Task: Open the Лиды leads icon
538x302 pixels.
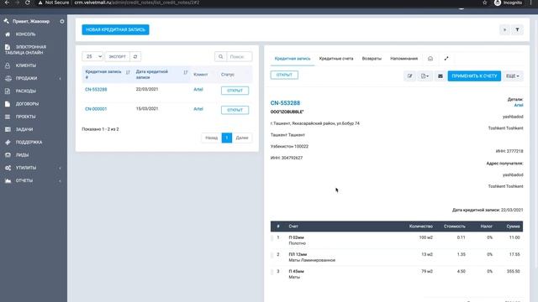Action: pyautogui.click(x=8, y=155)
